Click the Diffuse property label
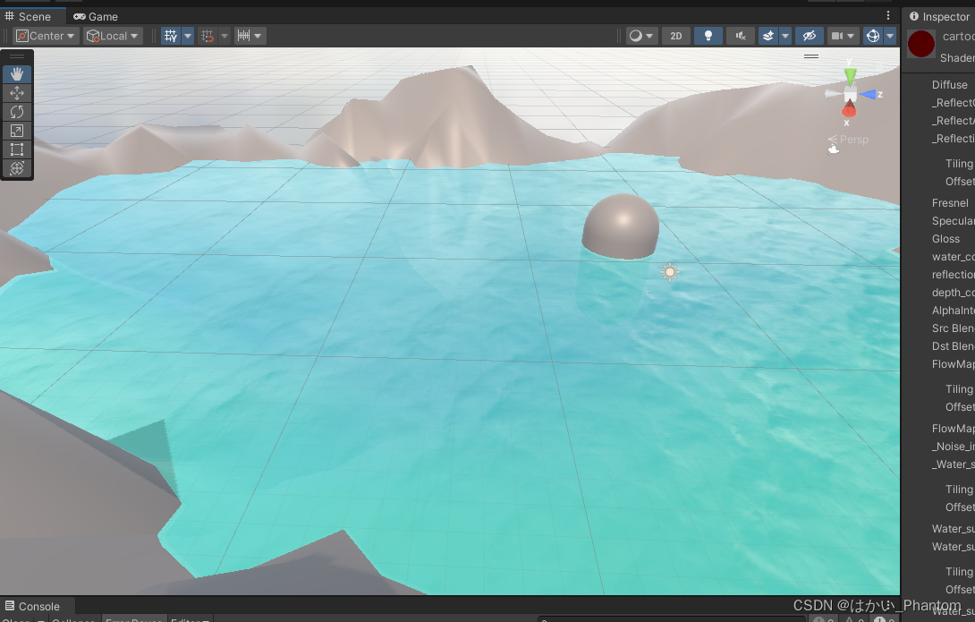The image size is (975, 622). coord(949,85)
